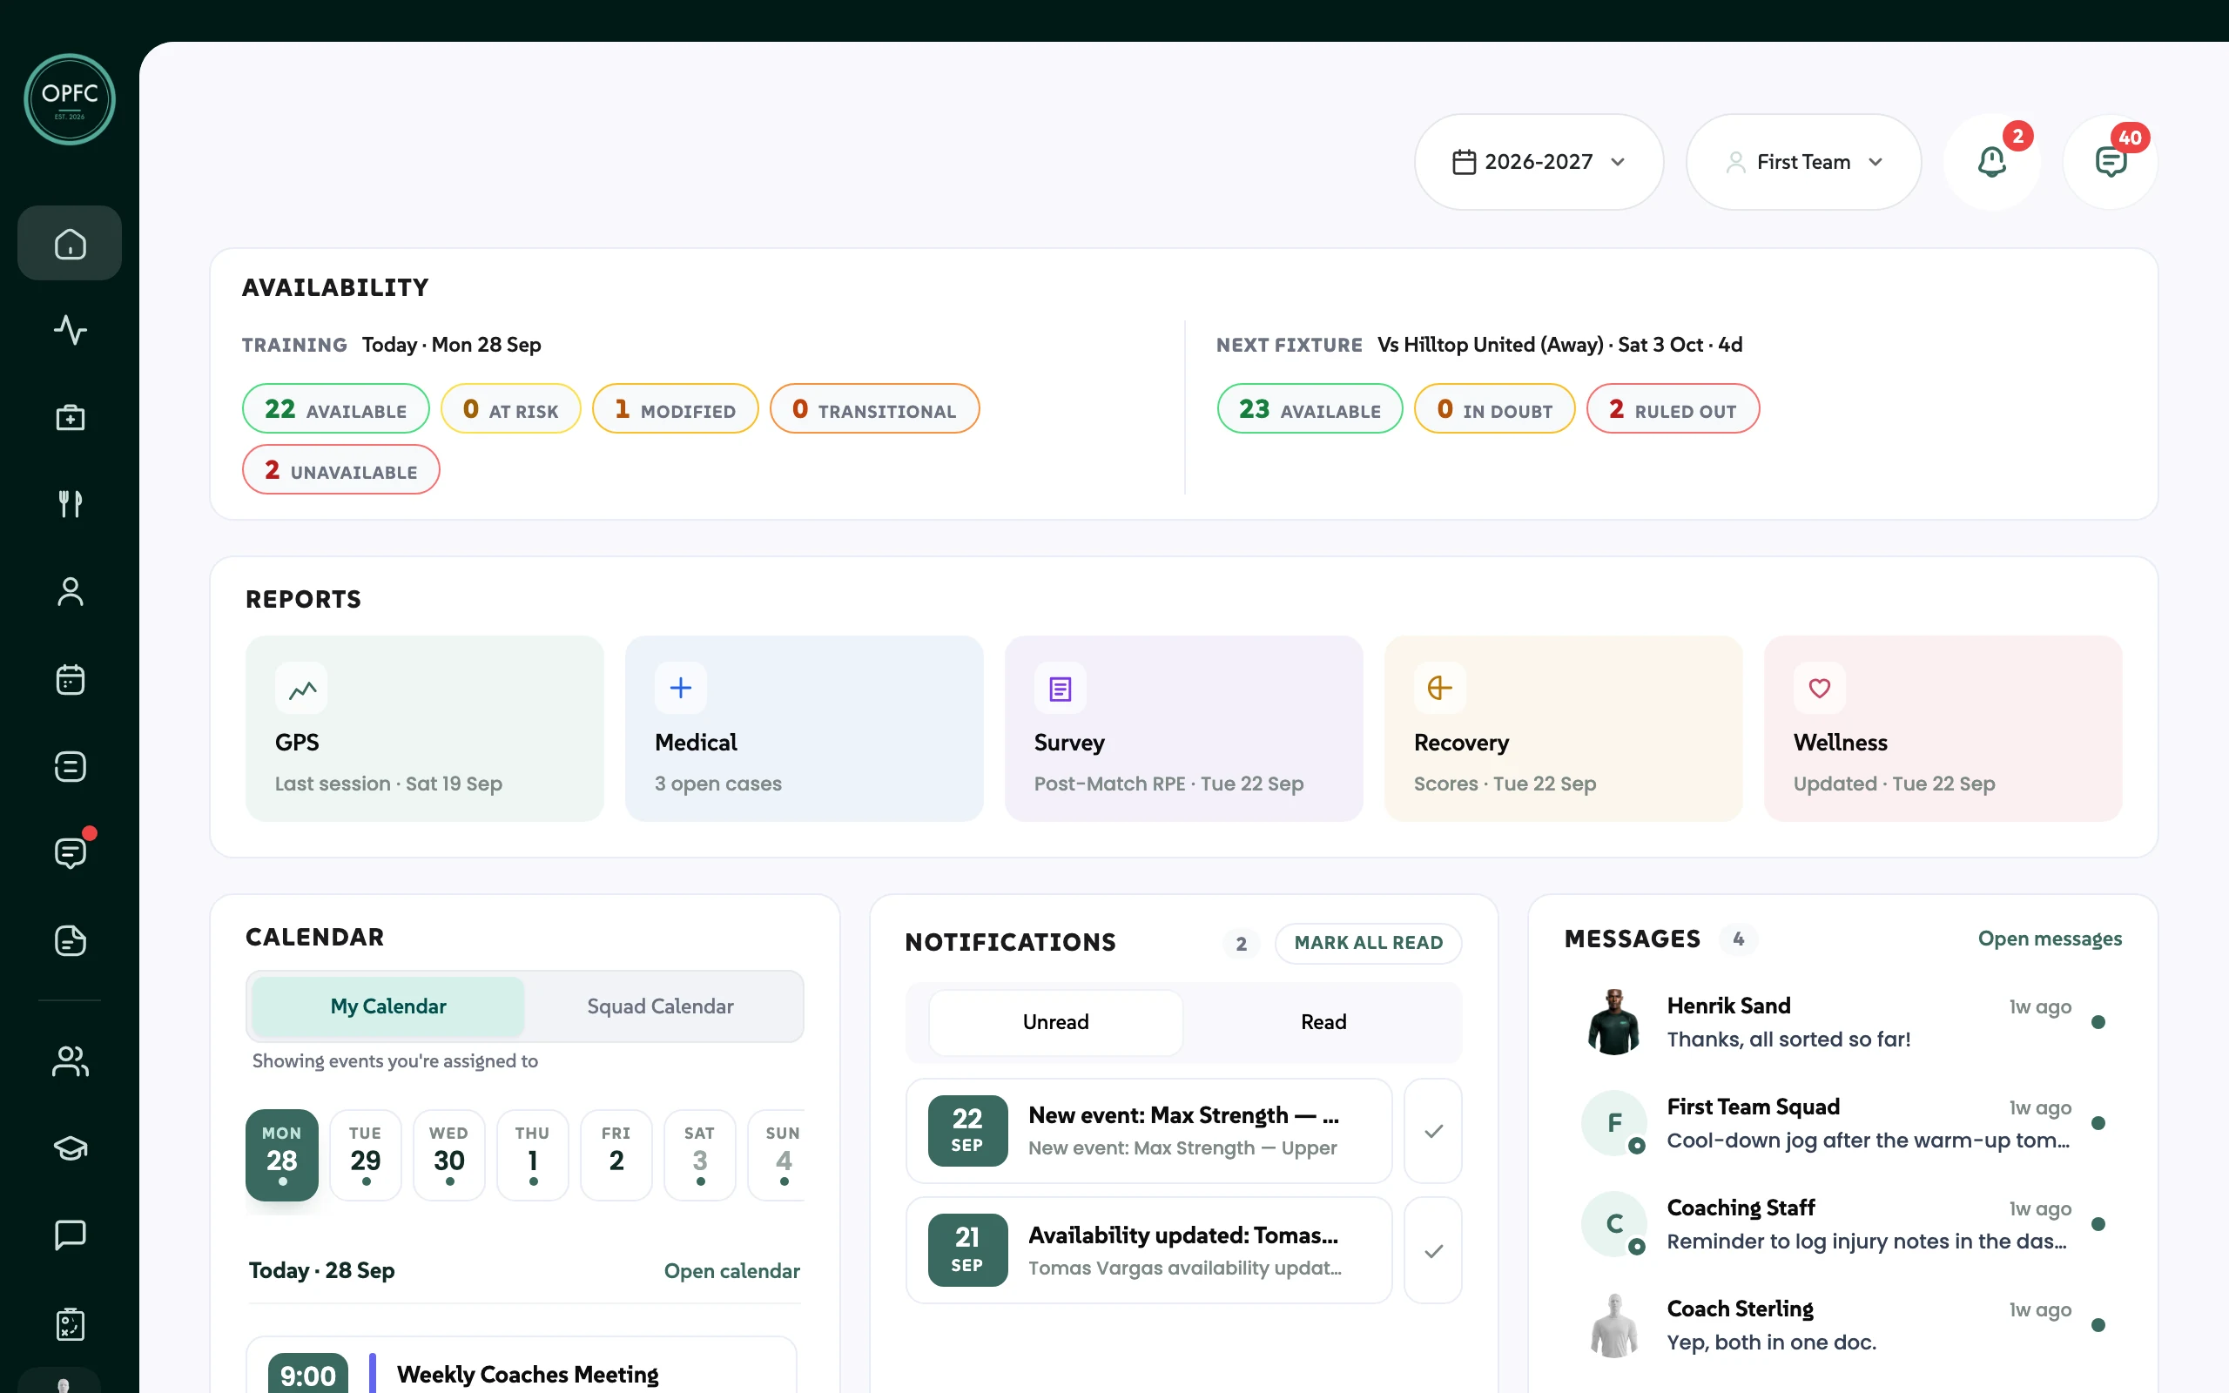Expand the First Team squad dropdown

[1803, 162]
